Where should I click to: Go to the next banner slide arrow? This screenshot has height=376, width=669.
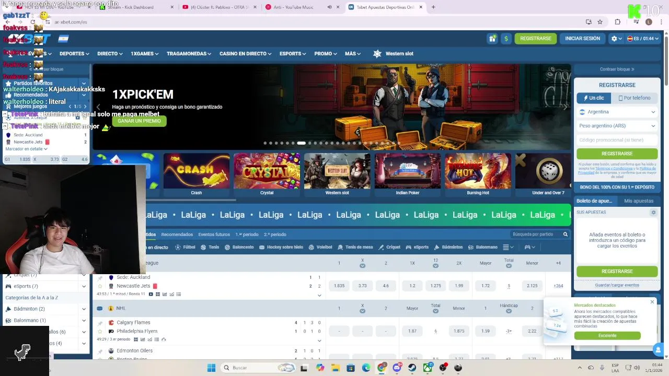point(565,107)
